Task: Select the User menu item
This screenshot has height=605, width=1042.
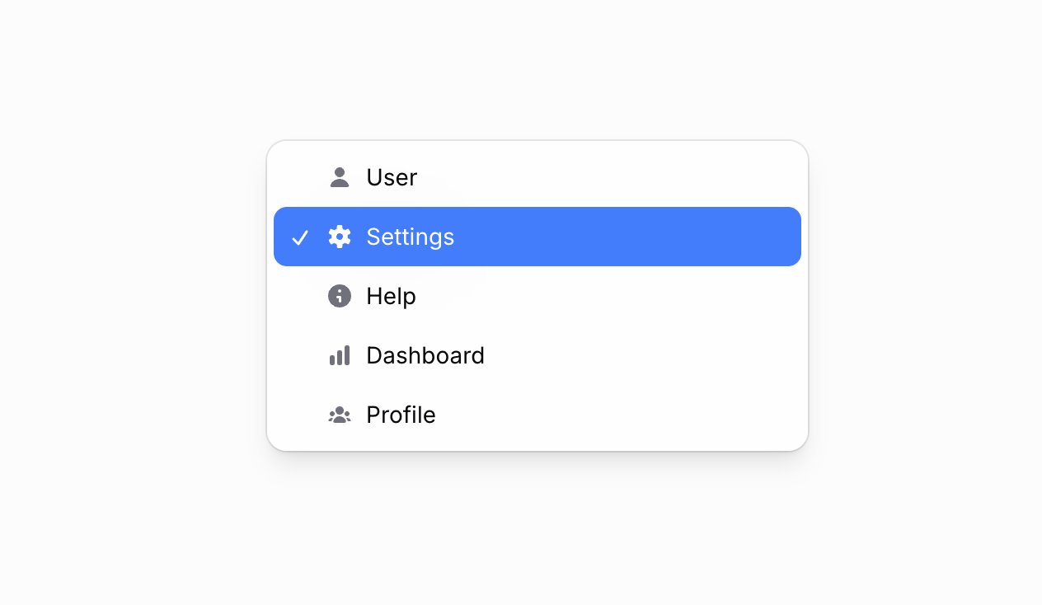Action: pos(537,177)
